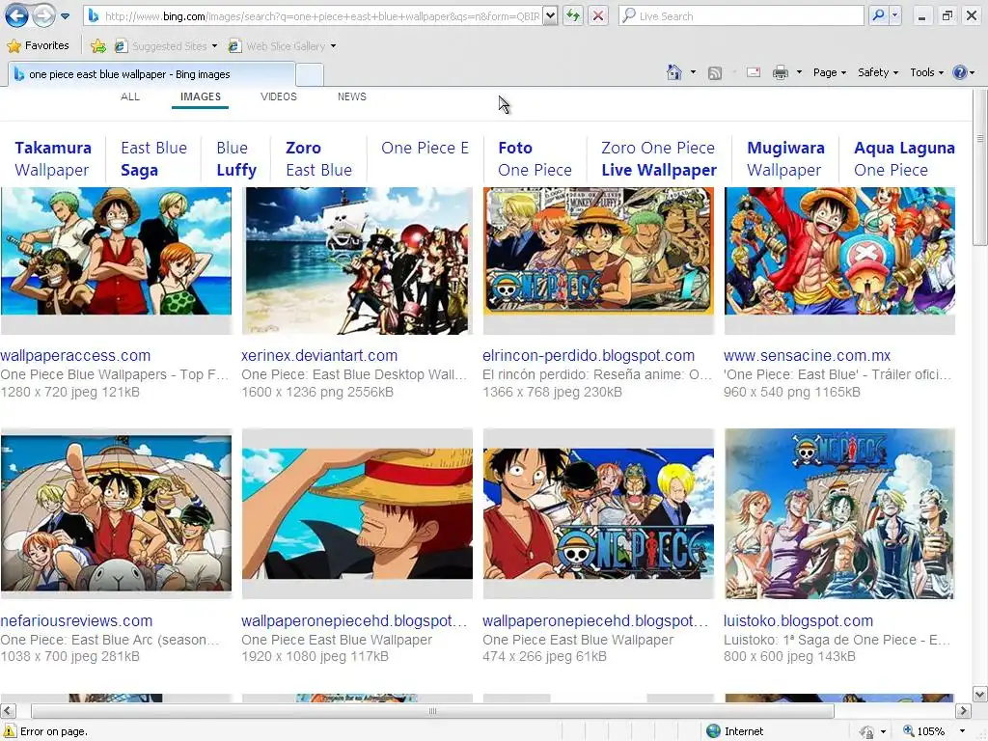The image size is (988, 741).
Task: Click the bing.com address bar
Action: [x=314, y=16]
